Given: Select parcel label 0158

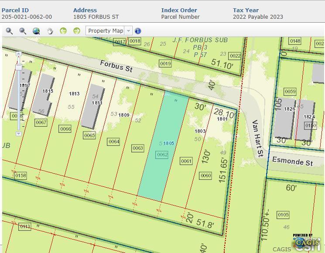Looking at the screenshot, I should click(21, 175).
